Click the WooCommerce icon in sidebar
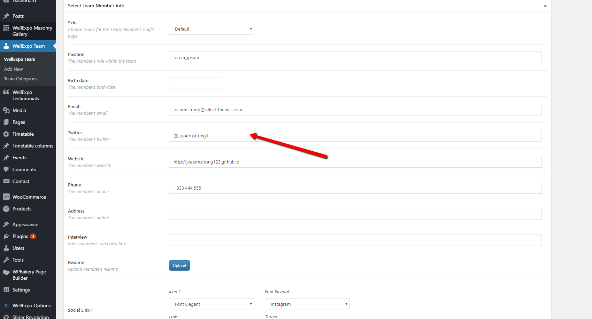This screenshot has width=592, height=319. point(6,197)
